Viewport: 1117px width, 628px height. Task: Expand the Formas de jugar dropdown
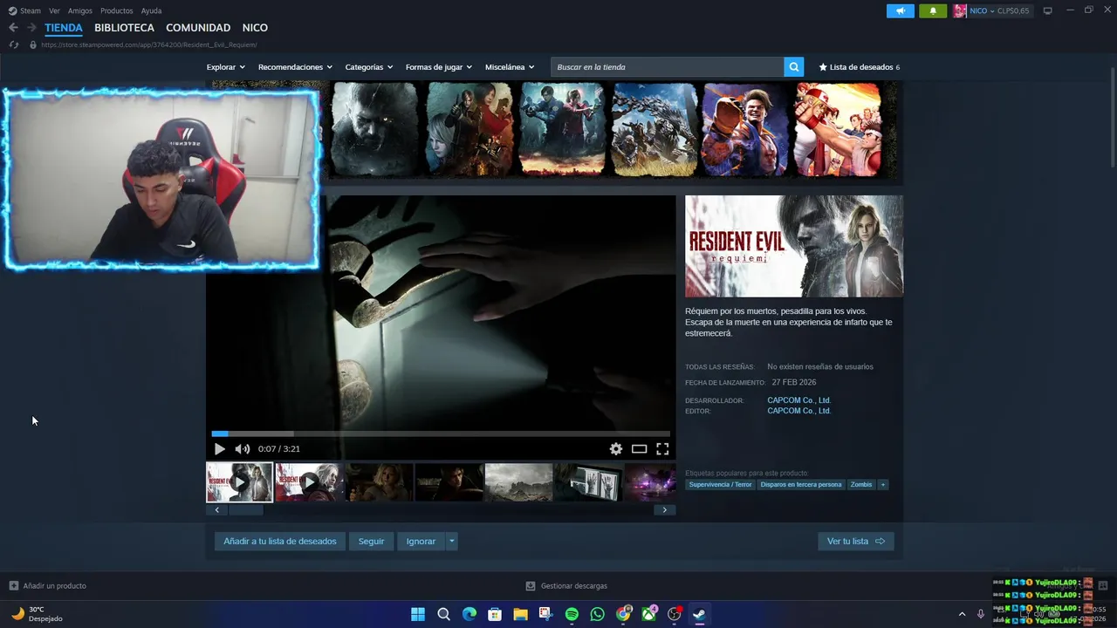point(438,67)
